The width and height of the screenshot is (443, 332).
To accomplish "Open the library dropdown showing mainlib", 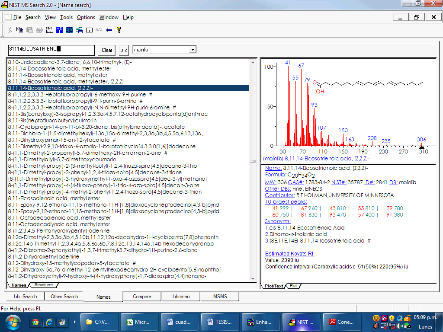I will (193, 50).
